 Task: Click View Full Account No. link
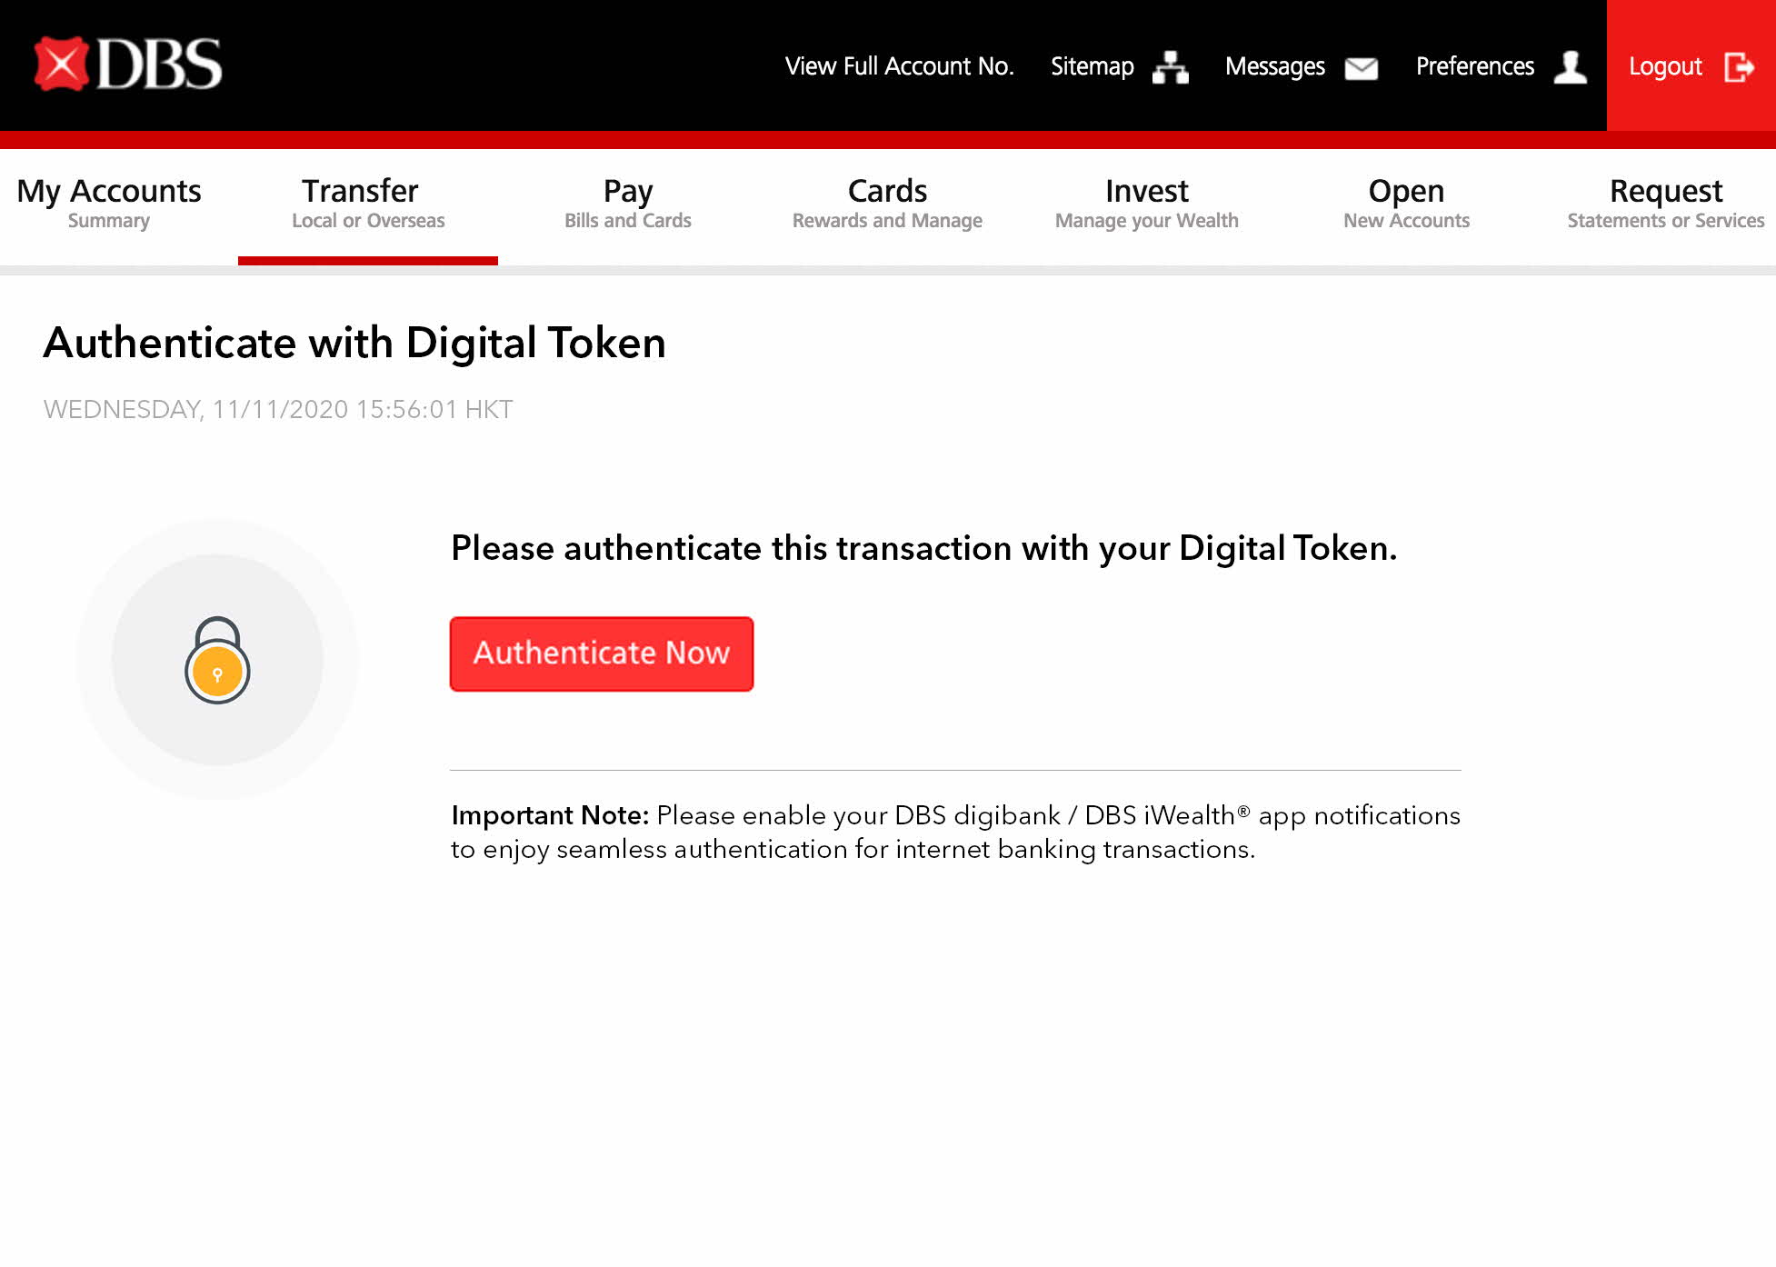[x=899, y=66]
